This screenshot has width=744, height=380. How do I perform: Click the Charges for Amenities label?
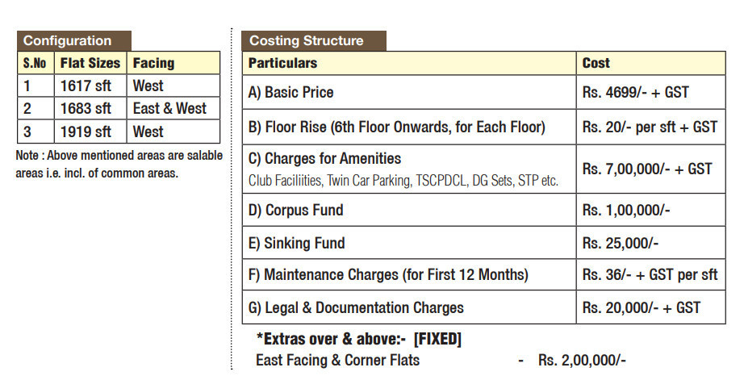click(324, 159)
